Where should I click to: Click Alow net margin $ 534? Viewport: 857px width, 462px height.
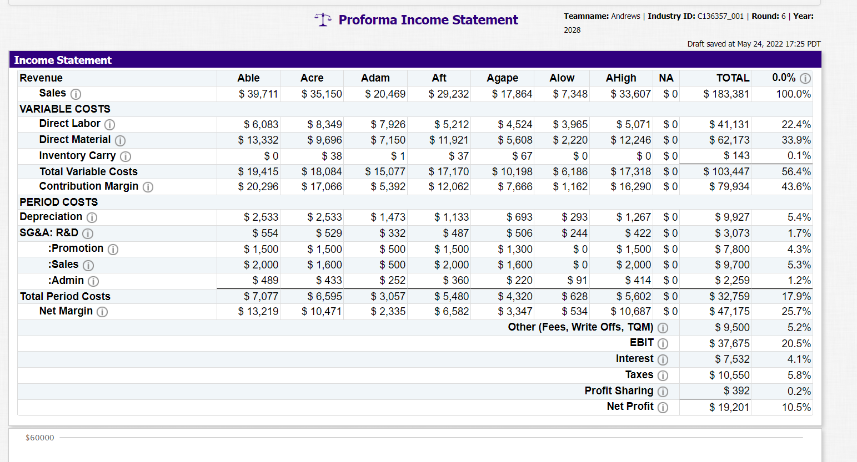tap(574, 311)
